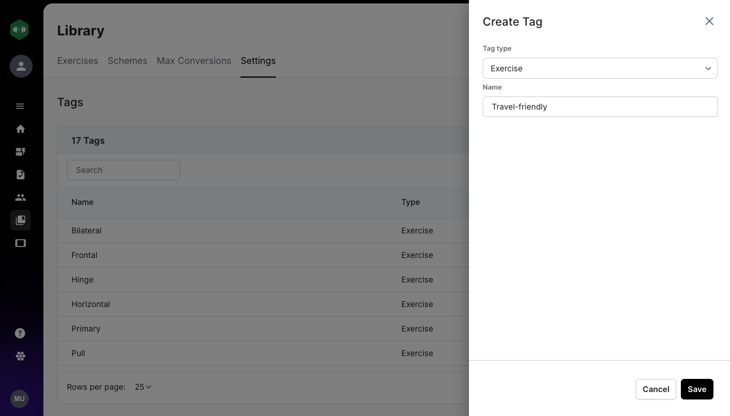
Task: Click the Save button
Action: tap(697, 389)
